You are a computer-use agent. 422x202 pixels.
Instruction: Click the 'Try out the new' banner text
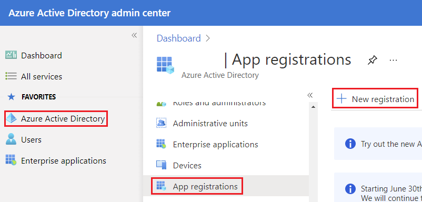(391, 144)
